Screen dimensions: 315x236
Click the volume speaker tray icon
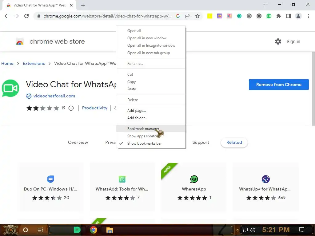tap(253, 230)
